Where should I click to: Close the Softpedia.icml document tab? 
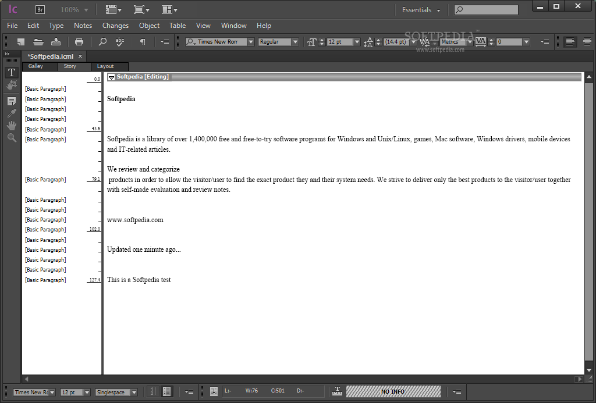[x=80, y=56]
